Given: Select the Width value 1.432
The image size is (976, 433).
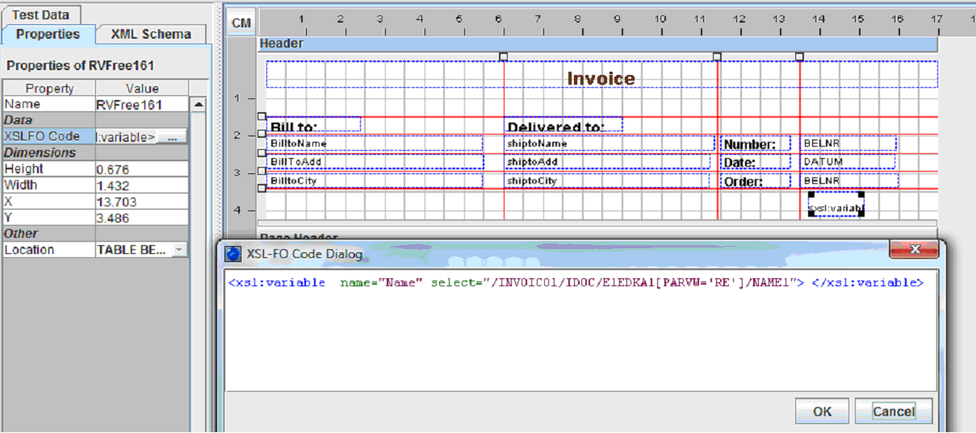Looking at the screenshot, I should [x=141, y=185].
